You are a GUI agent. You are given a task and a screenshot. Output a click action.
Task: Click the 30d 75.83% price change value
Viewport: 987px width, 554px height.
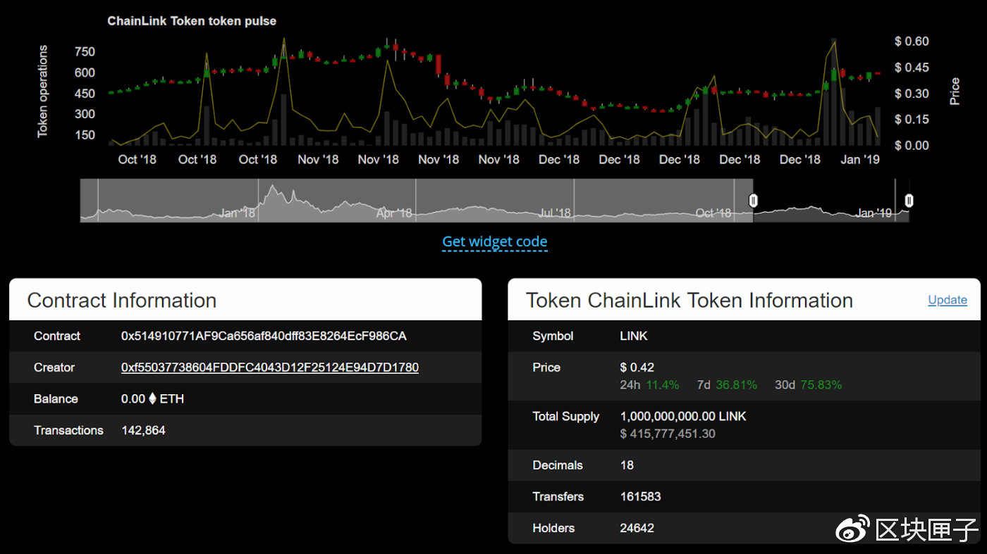[x=808, y=385]
